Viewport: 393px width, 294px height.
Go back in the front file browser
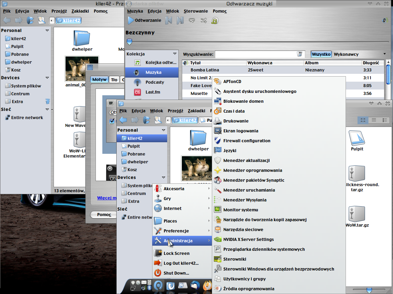pyautogui.click(x=123, y=120)
